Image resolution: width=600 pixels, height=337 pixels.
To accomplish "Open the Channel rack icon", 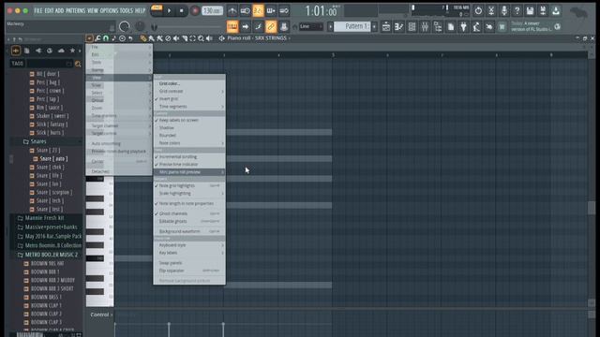I will [x=412, y=26].
